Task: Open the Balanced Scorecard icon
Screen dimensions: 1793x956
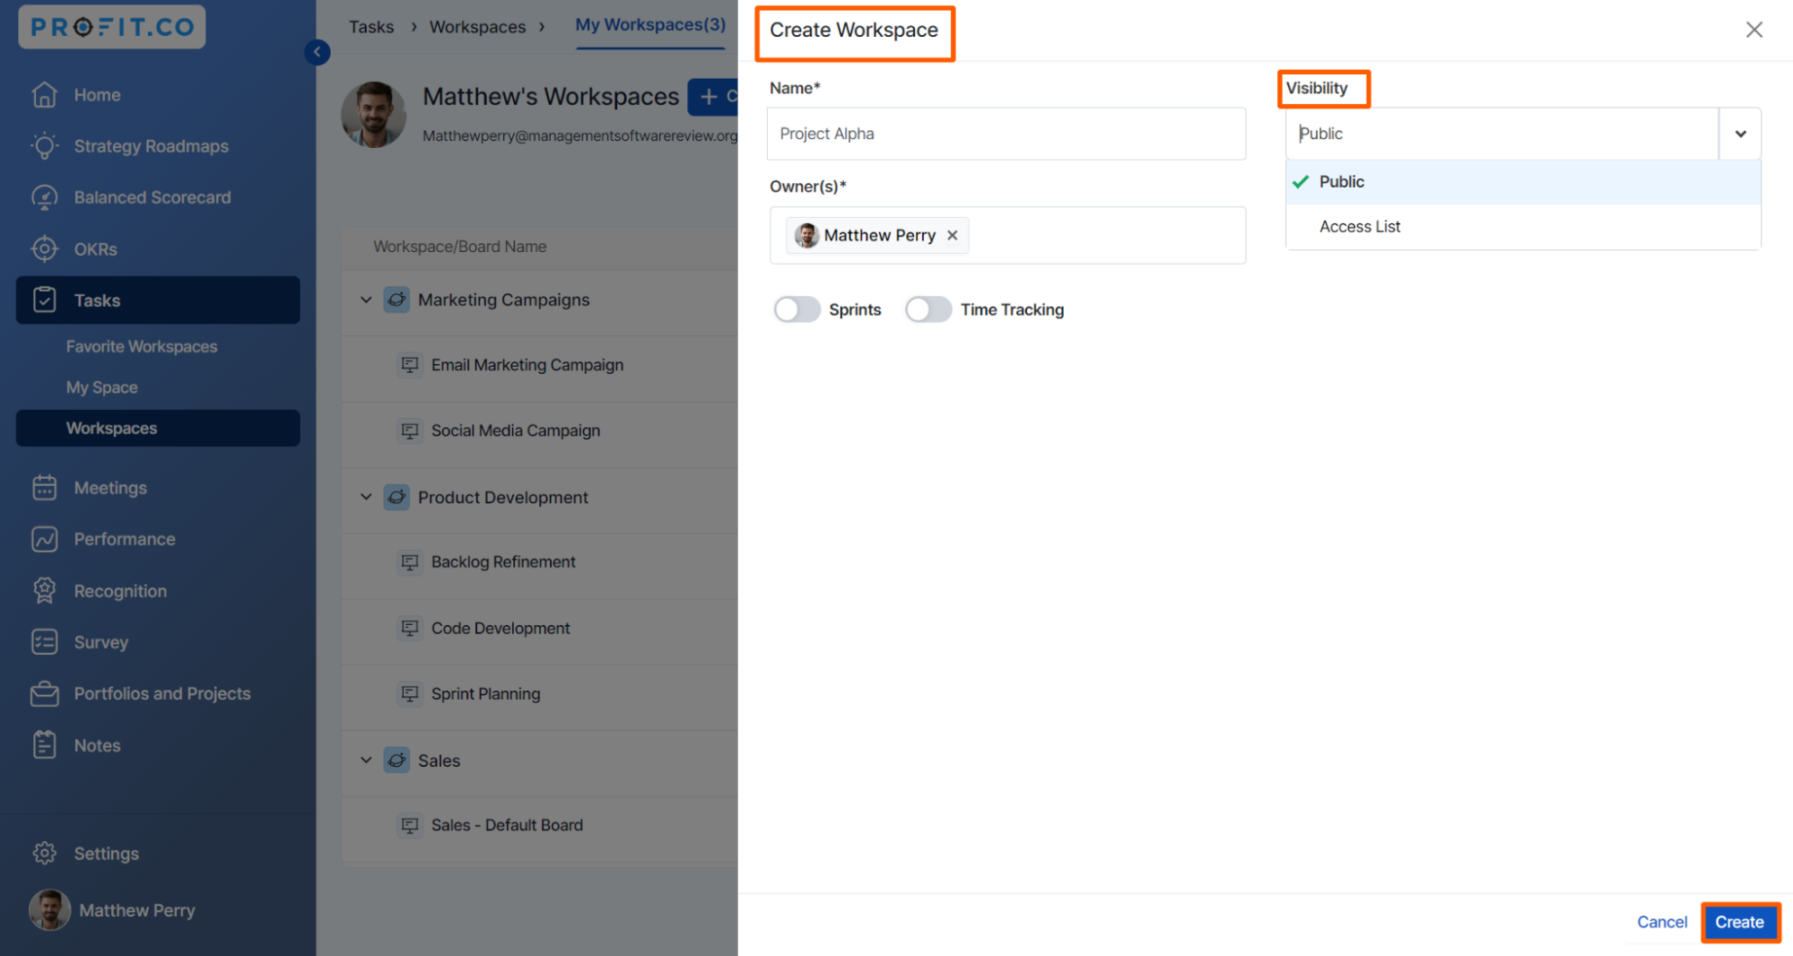Action: point(44,197)
